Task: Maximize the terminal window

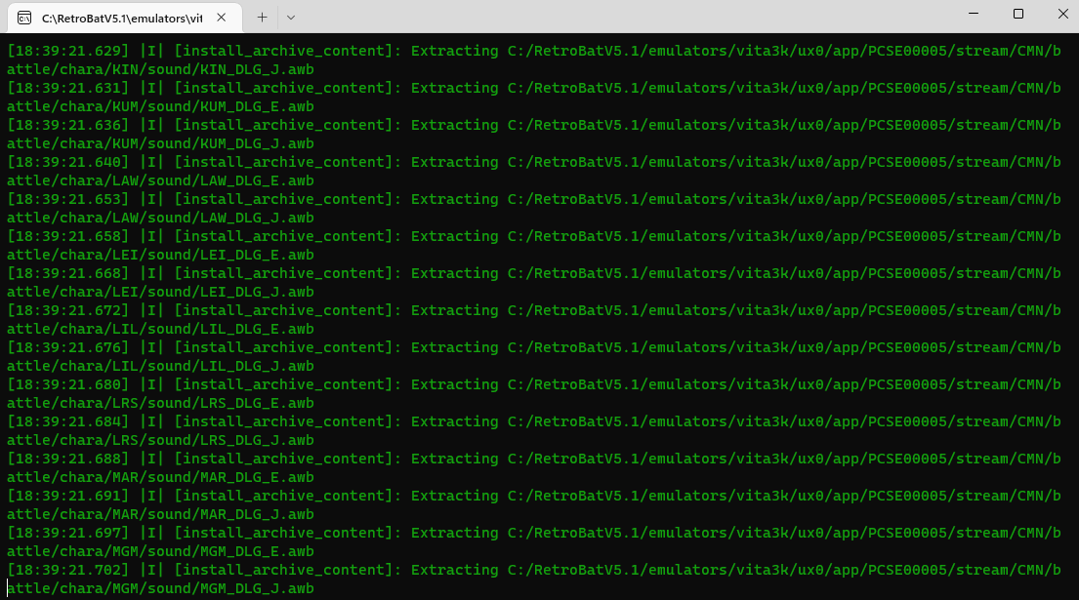Action: 1017,14
